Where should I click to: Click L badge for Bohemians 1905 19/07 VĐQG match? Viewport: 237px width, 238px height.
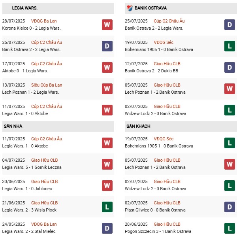229,46
